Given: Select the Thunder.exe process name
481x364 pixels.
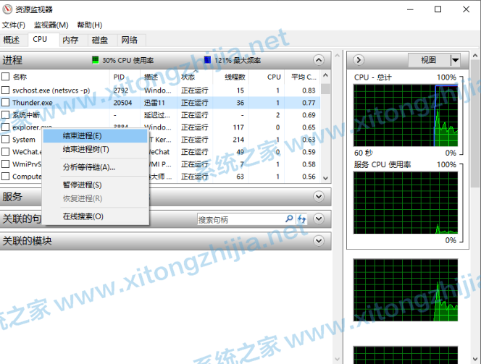Looking at the screenshot, I should click(33, 103).
